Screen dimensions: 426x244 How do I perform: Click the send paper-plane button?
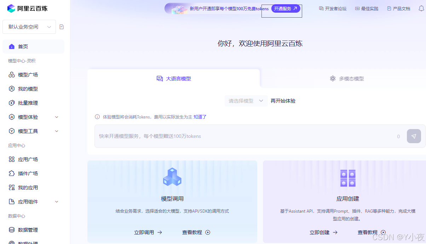(x=414, y=136)
